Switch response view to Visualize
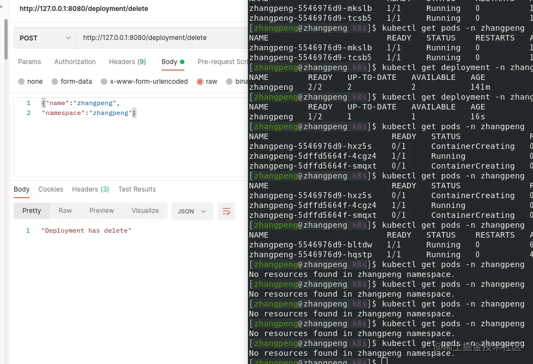 145,211
